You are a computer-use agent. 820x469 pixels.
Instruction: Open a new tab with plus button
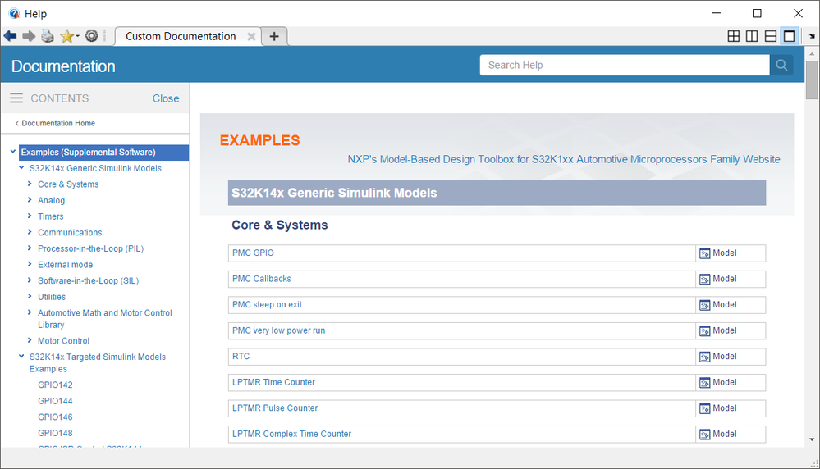274,36
